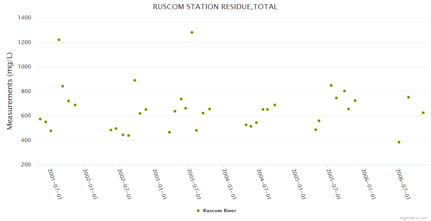
Task: Select the lowest data point near 385 mg/L
Action: tap(399, 142)
